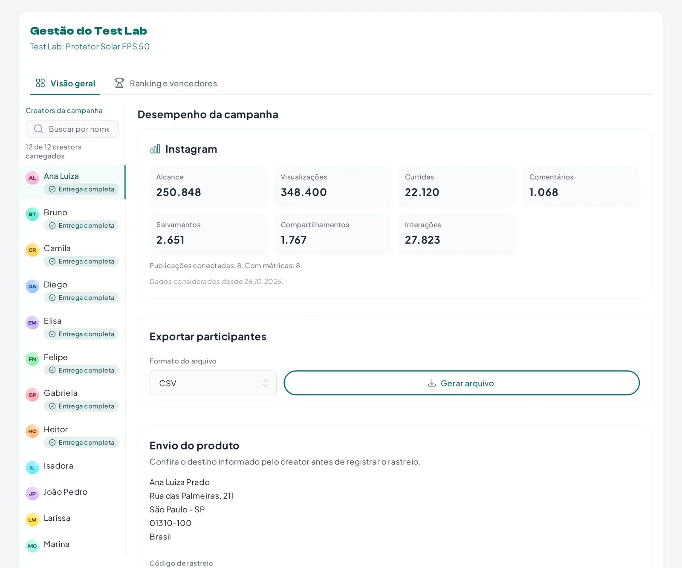Click the Interações 27.823 metric card
Image resolution: width=682 pixels, height=568 pixels.
pyautogui.click(x=457, y=234)
